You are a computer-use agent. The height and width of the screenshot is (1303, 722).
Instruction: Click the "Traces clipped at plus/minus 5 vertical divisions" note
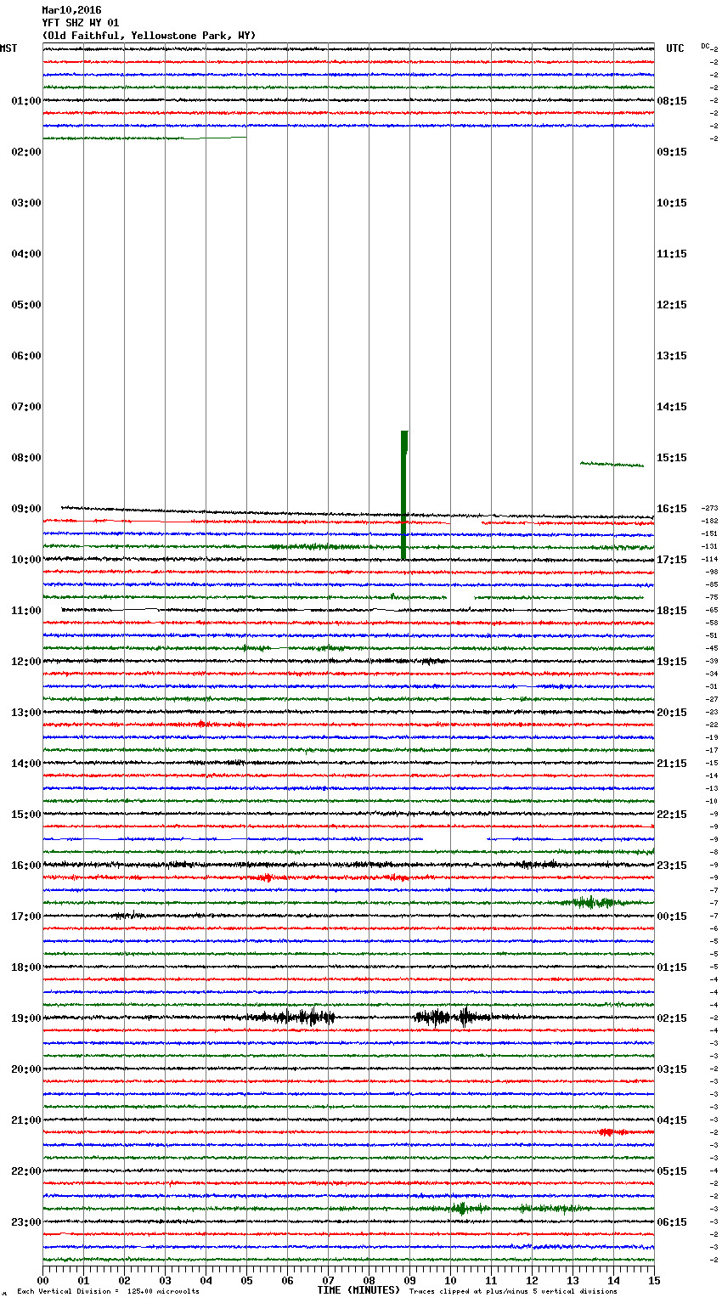pyautogui.click(x=513, y=1292)
